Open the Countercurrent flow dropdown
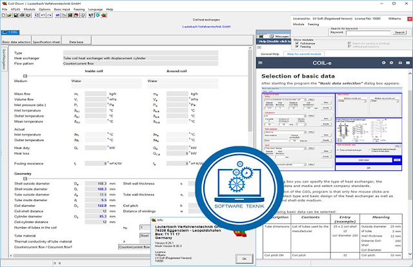The width and height of the screenshot is (413, 267). (x=134, y=247)
